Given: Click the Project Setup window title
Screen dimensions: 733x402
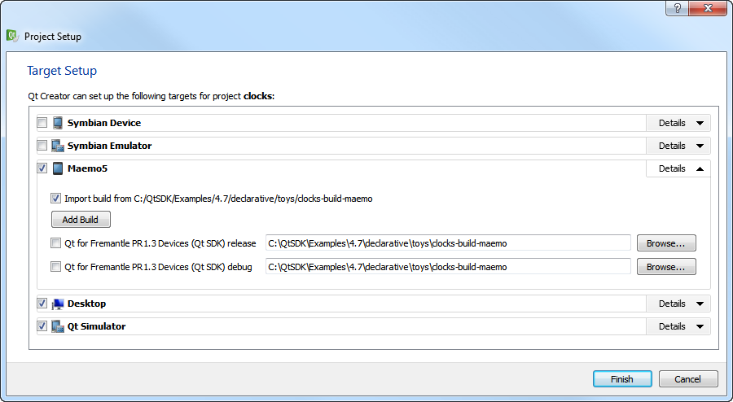Looking at the screenshot, I should click(x=53, y=37).
